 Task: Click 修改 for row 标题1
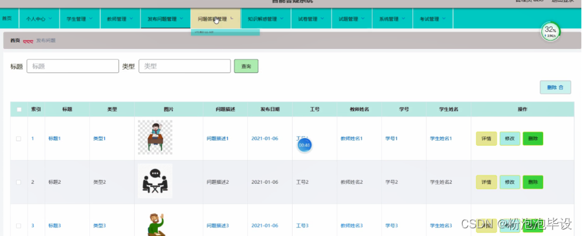pos(509,139)
